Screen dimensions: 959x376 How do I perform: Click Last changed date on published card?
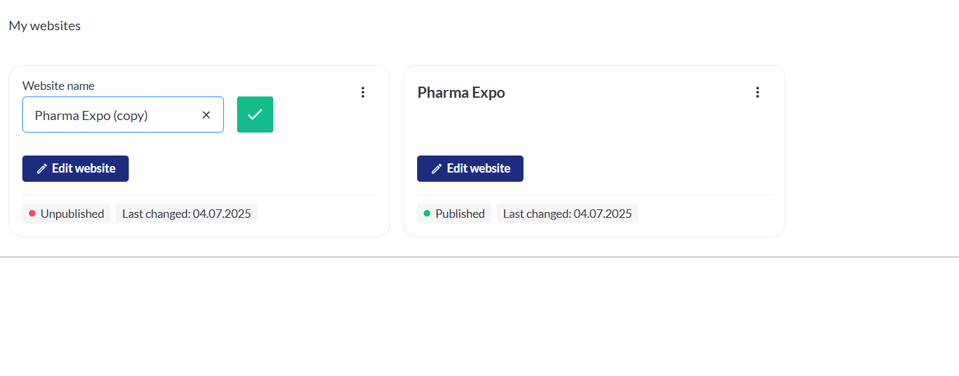pyautogui.click(x=568, y=214)
